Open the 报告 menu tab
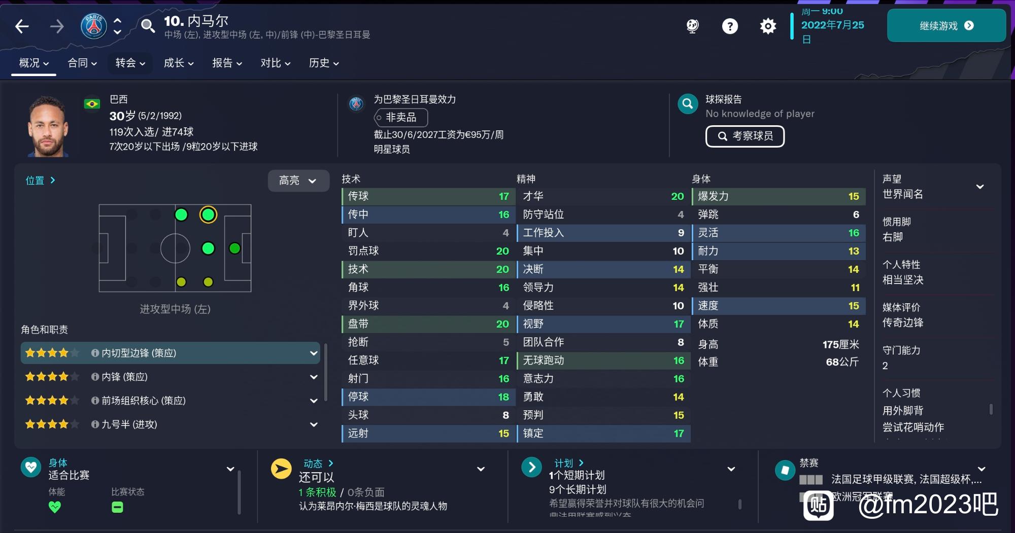This screenshot has height=533, width=1015. 227,63
